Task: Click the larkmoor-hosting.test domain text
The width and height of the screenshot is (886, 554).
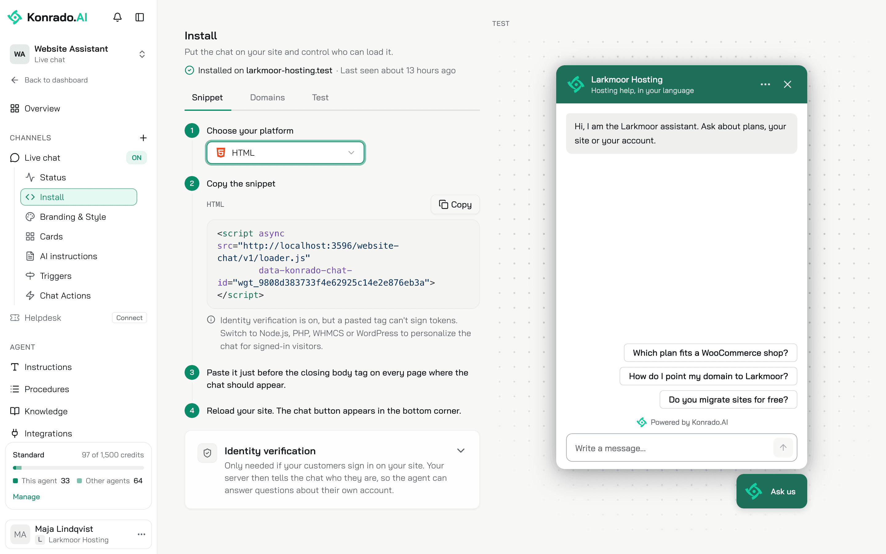Action: [x=289, y=70]
